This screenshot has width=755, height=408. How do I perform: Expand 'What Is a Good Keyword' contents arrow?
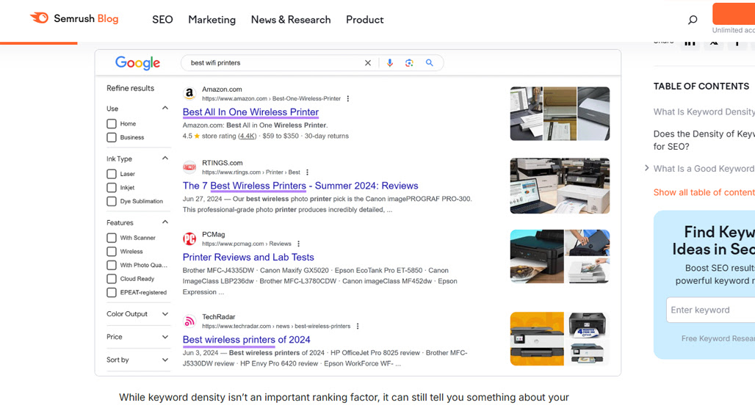[x=646, y=168]
